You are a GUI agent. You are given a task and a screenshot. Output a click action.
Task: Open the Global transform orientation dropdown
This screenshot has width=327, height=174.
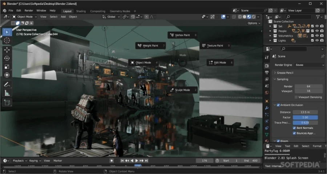click(x=111, y=17)
